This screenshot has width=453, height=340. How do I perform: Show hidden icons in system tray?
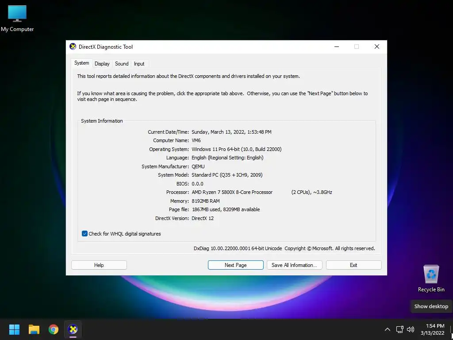click(388, 329)
